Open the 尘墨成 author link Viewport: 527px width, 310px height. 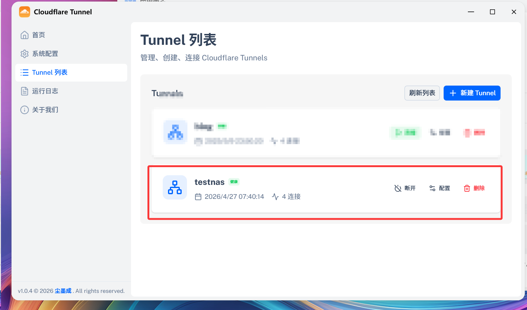point(63,291)
